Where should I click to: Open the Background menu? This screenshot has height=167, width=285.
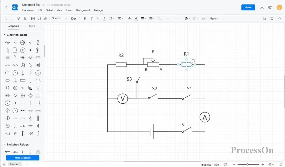coord(83,10)
